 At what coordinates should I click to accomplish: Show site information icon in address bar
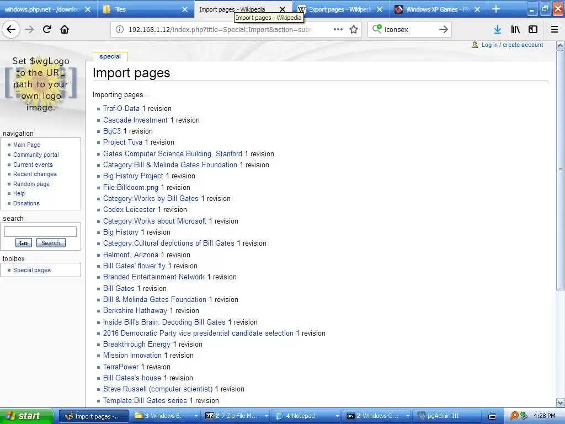click(x=120, y=30)
